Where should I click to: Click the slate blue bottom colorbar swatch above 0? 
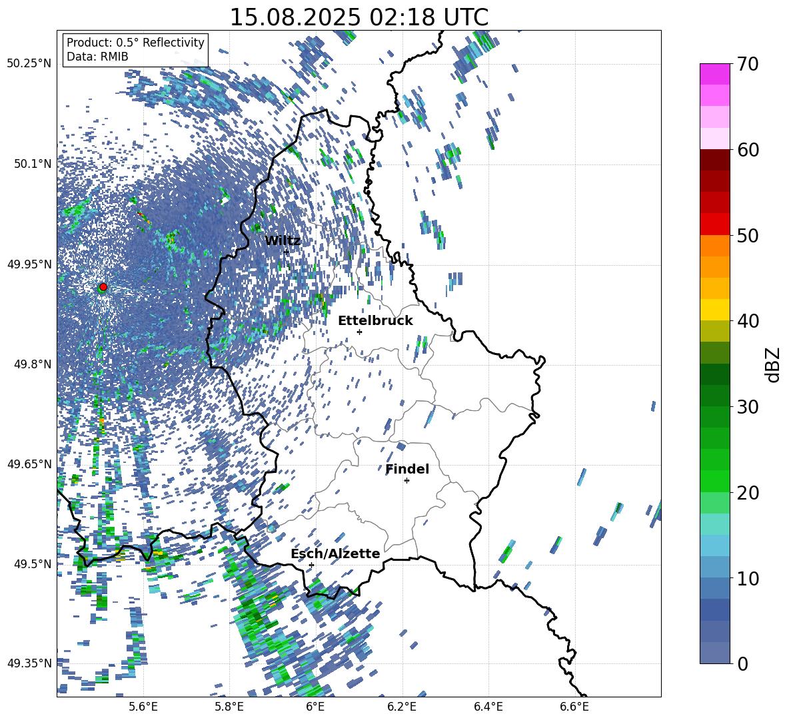coord(714,653)
